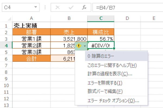
Task: Click the total cell starting with 6,211
Action: click(x=63, y=59)
